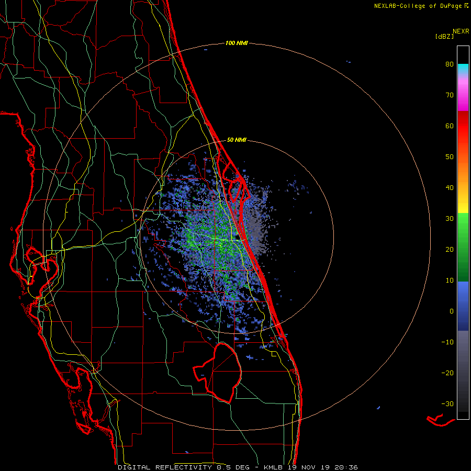This screenshot has width=471, height=471.
Task: Click the 60 value on dBZ scale
Action: pyautogui.click(x=450, y=126)
